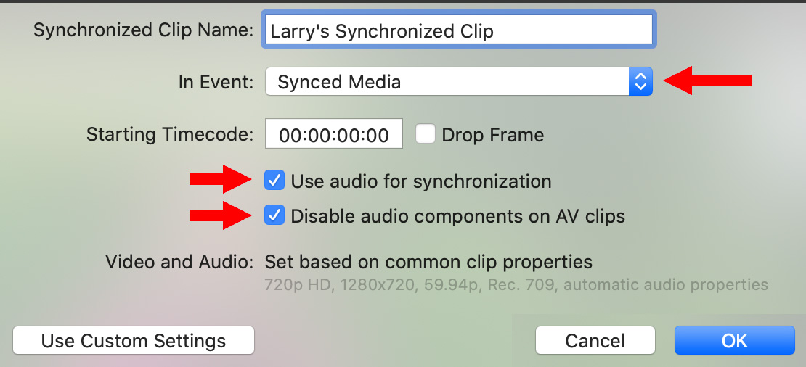The image size is (806, 367).
Task: Click the Use audio for synchronization label
Action: pyautogui.click(x=421, y=181)
